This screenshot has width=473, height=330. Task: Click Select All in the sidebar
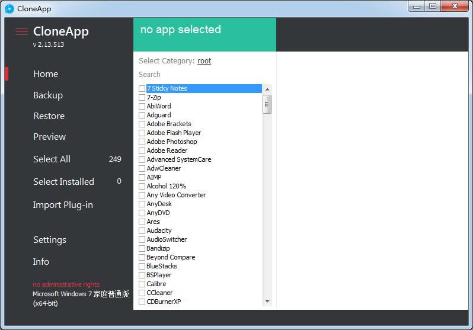(52, 159)
